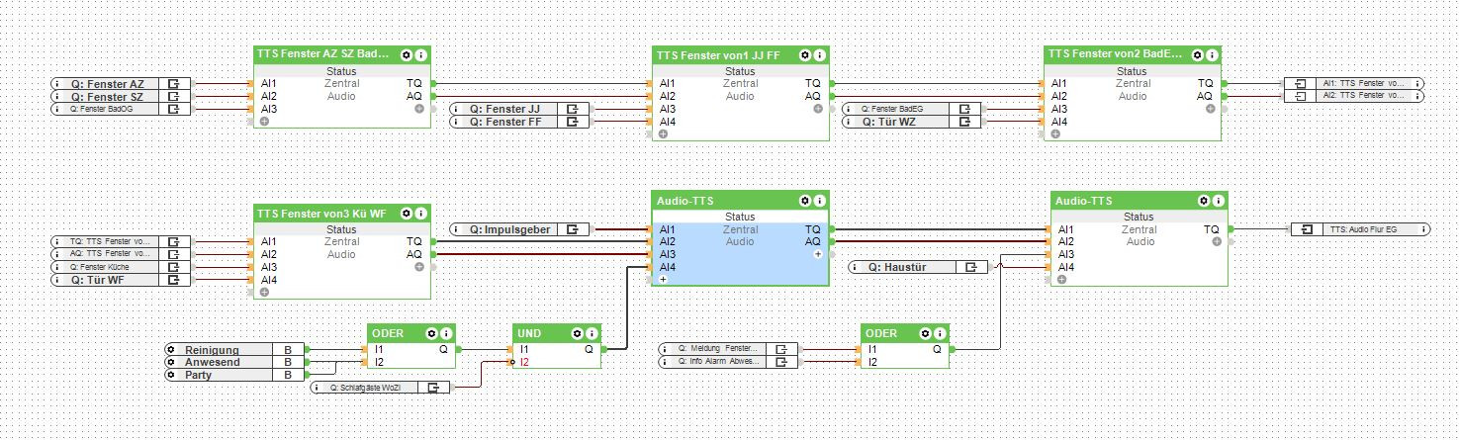Add output on TTS Fenster von3 Kü WF block
1459x440 pixels.
418,267
